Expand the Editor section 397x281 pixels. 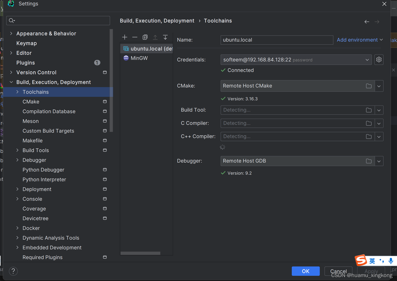11,53
